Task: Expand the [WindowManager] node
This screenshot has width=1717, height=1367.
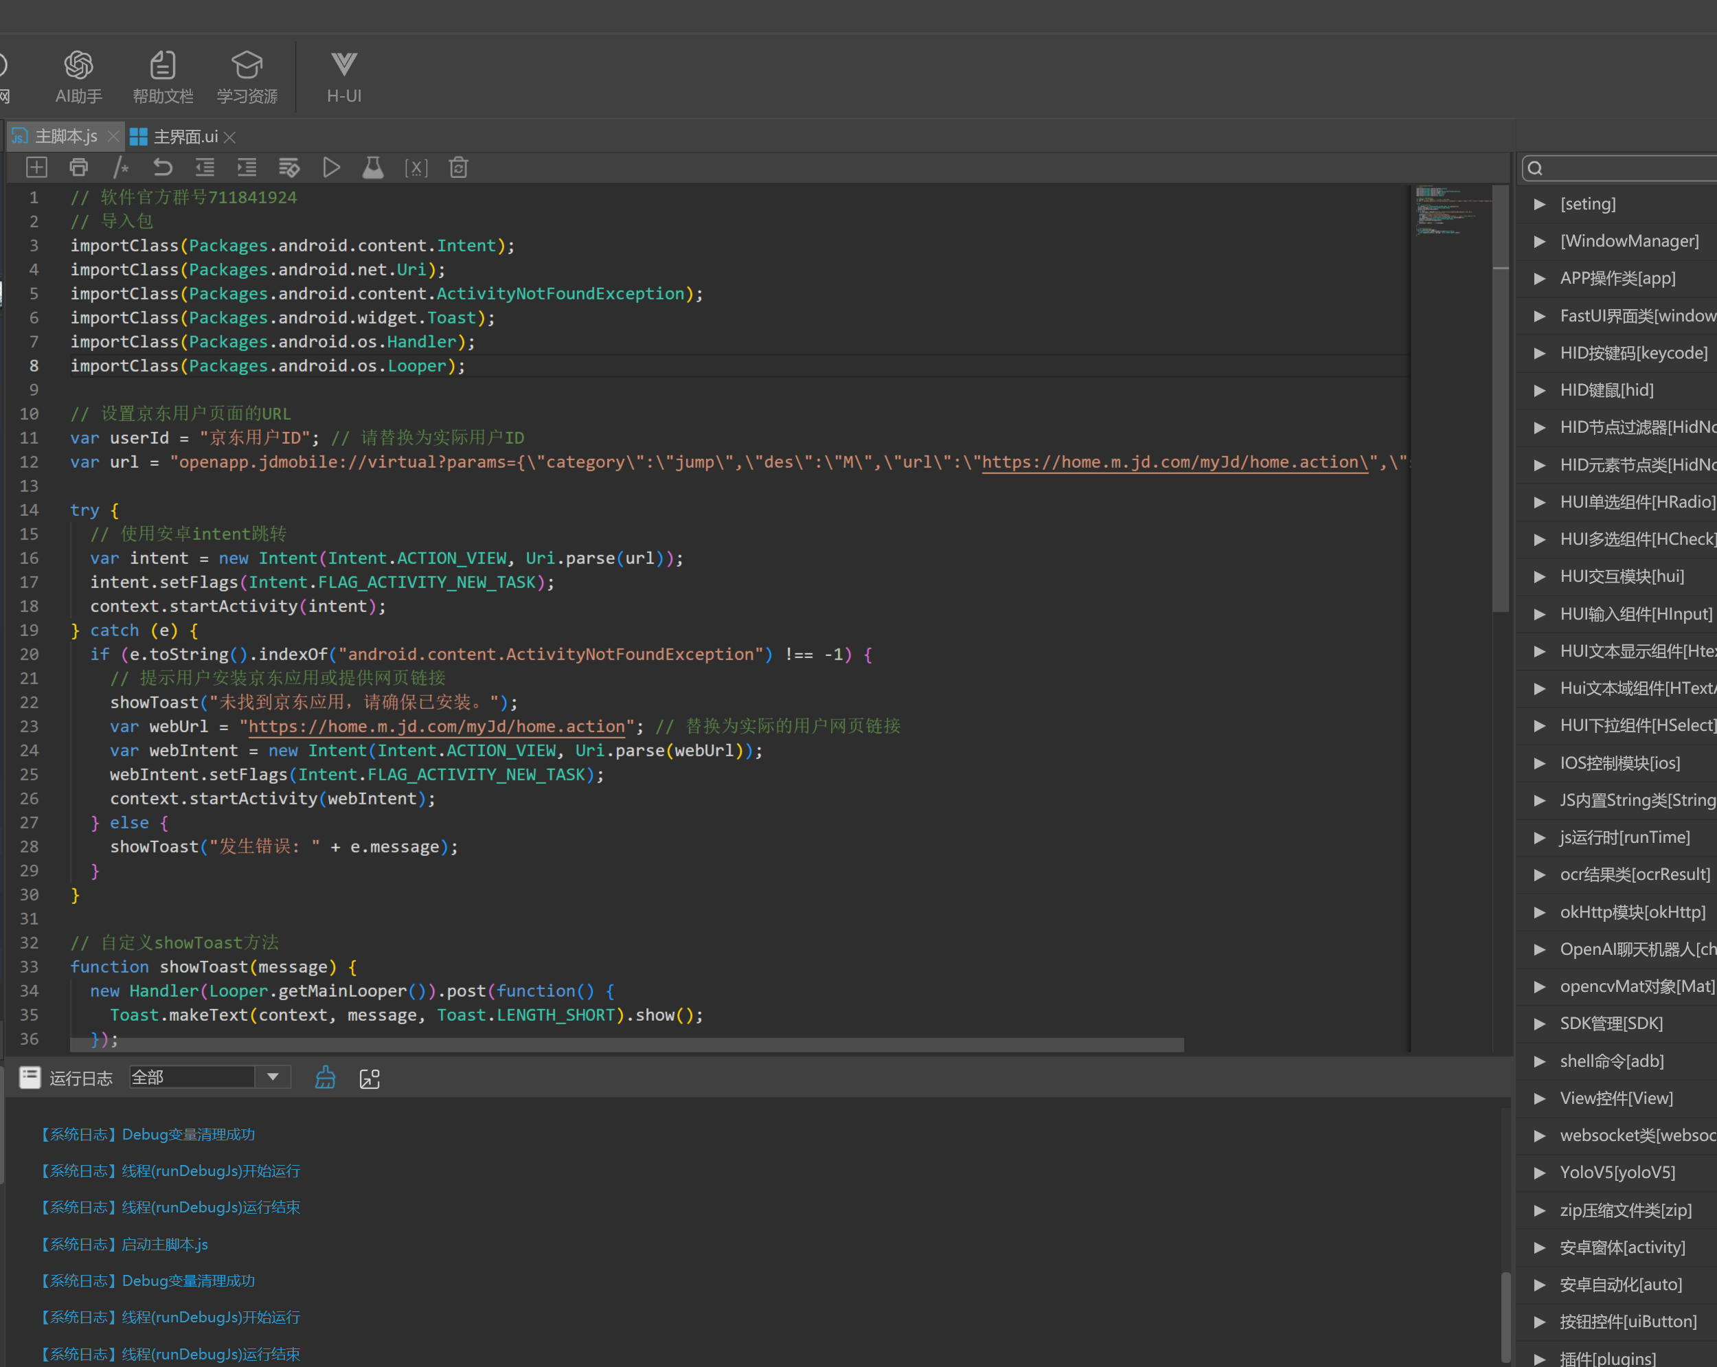Action: [1539, 241]
